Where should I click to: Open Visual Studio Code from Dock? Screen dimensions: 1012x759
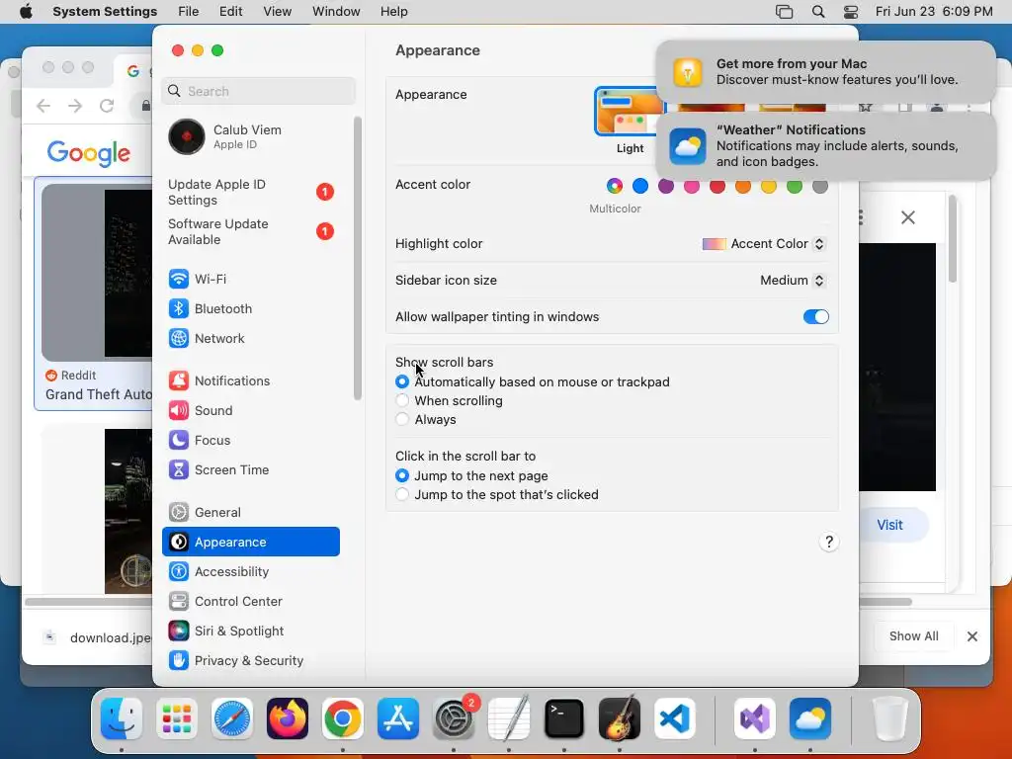(674, 718)
